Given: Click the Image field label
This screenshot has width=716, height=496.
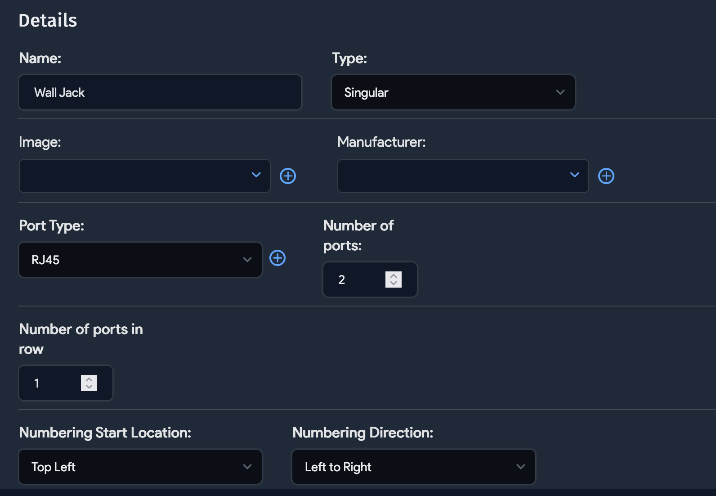Looking at the screenshot, I should 40,142.
